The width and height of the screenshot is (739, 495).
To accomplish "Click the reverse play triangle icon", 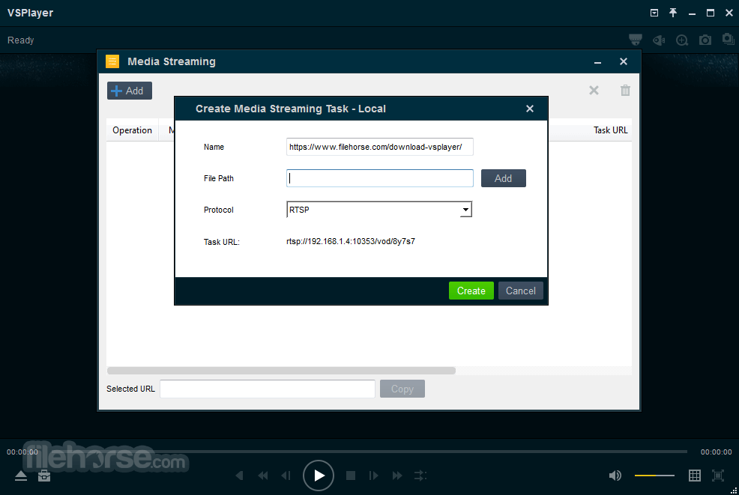I will pos(239,476).
